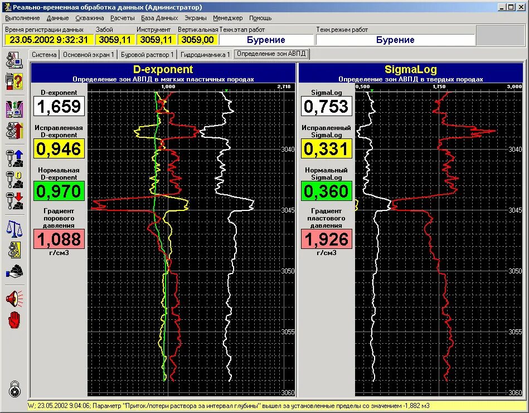Viewport: 529px width, 413px height.
Task: Select the Определение зон АВПД tab
Action: click(x=271, y=54)
